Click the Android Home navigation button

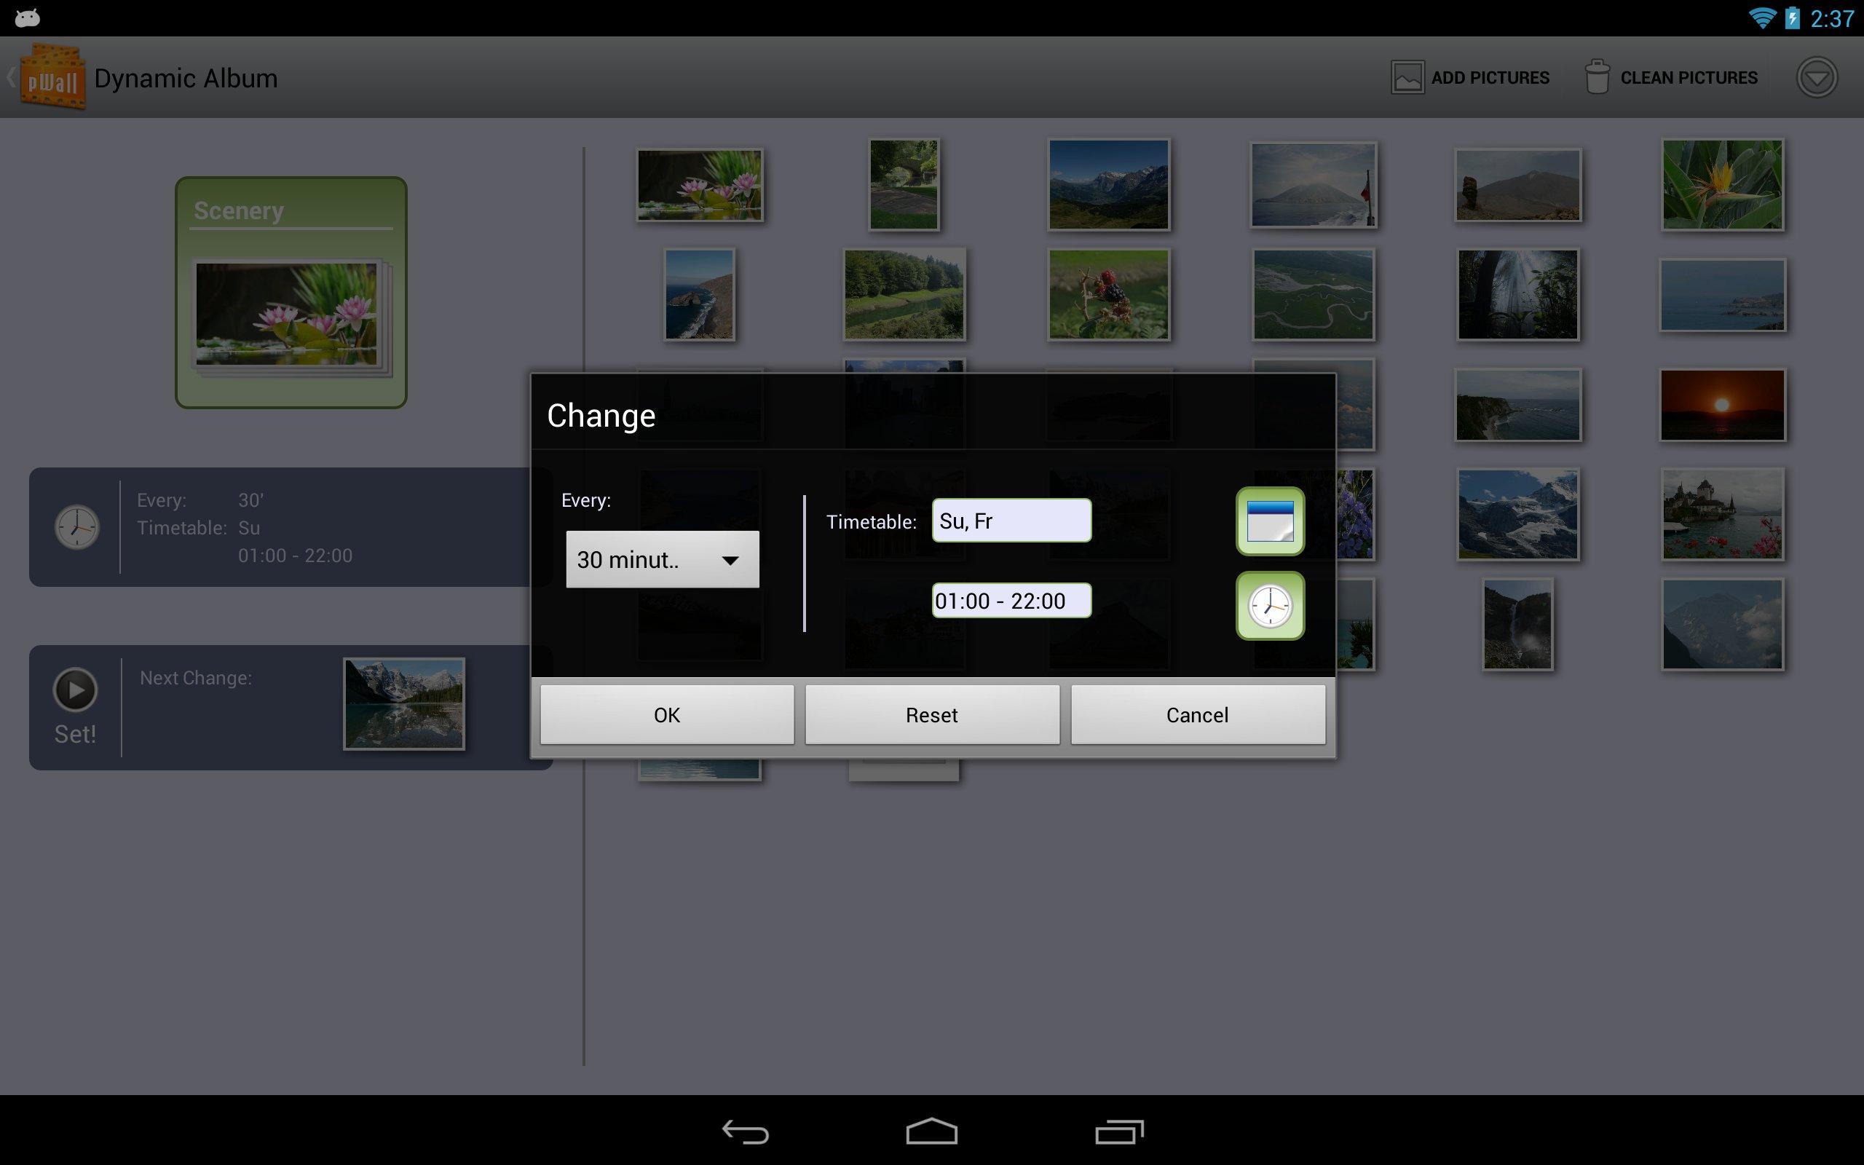(931, 1131)
